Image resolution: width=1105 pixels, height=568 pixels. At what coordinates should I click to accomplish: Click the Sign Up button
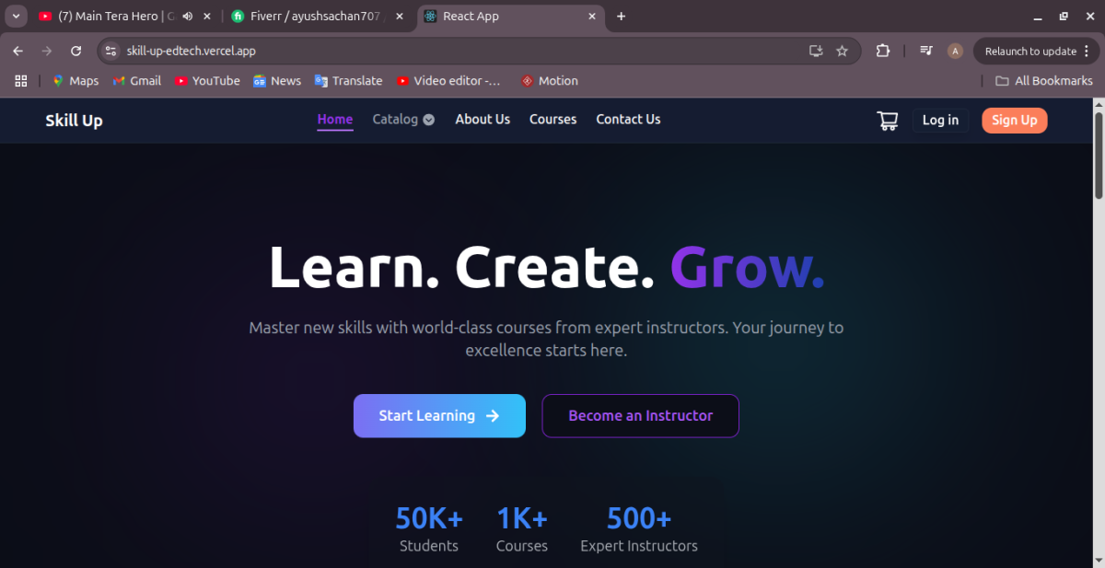(1014, 121)
